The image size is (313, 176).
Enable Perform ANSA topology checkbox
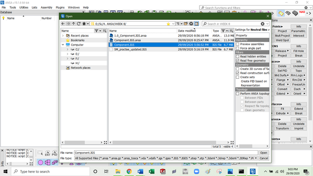pyautogui.click(x=237, y=93)
